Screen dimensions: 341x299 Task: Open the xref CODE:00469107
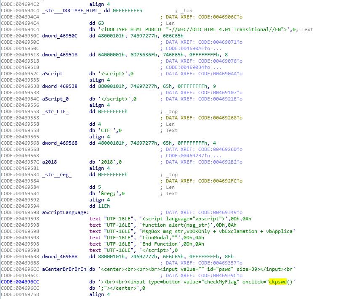click(220, 93)
